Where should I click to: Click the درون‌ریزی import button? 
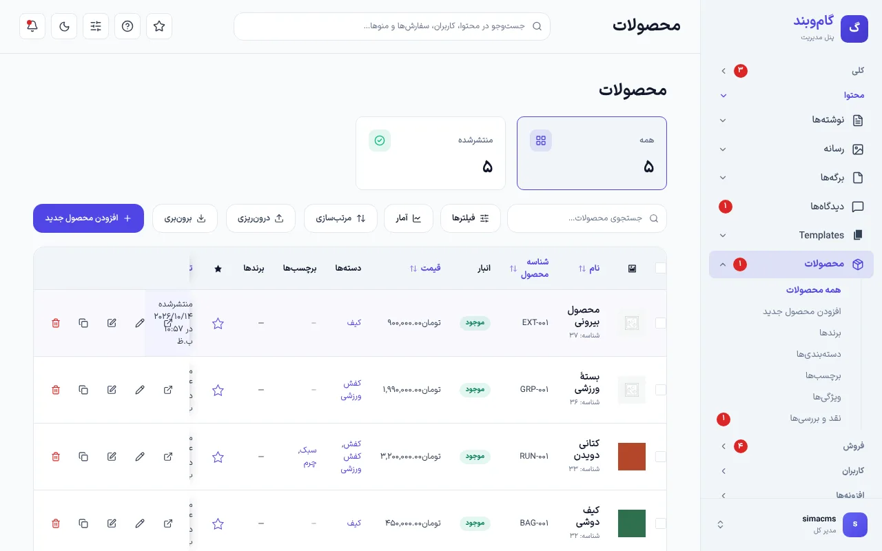(x=261, y=218)
